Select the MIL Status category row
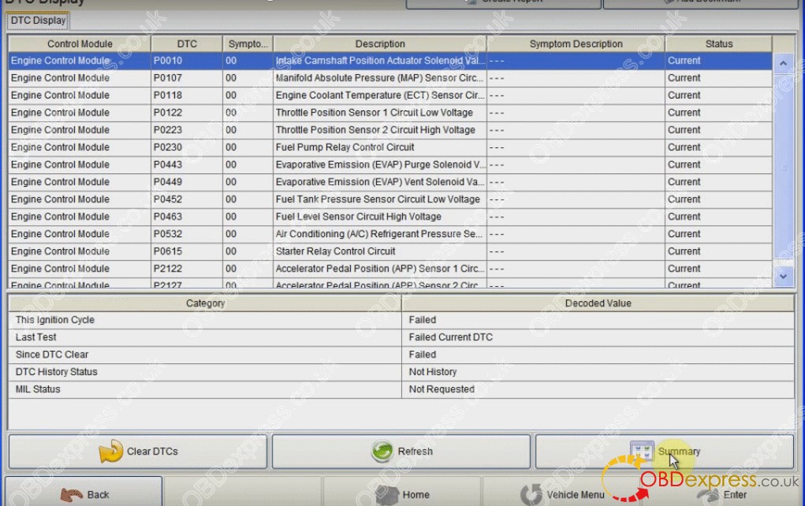This screenshot has width=805, height=506. click(x=205, y=389)
